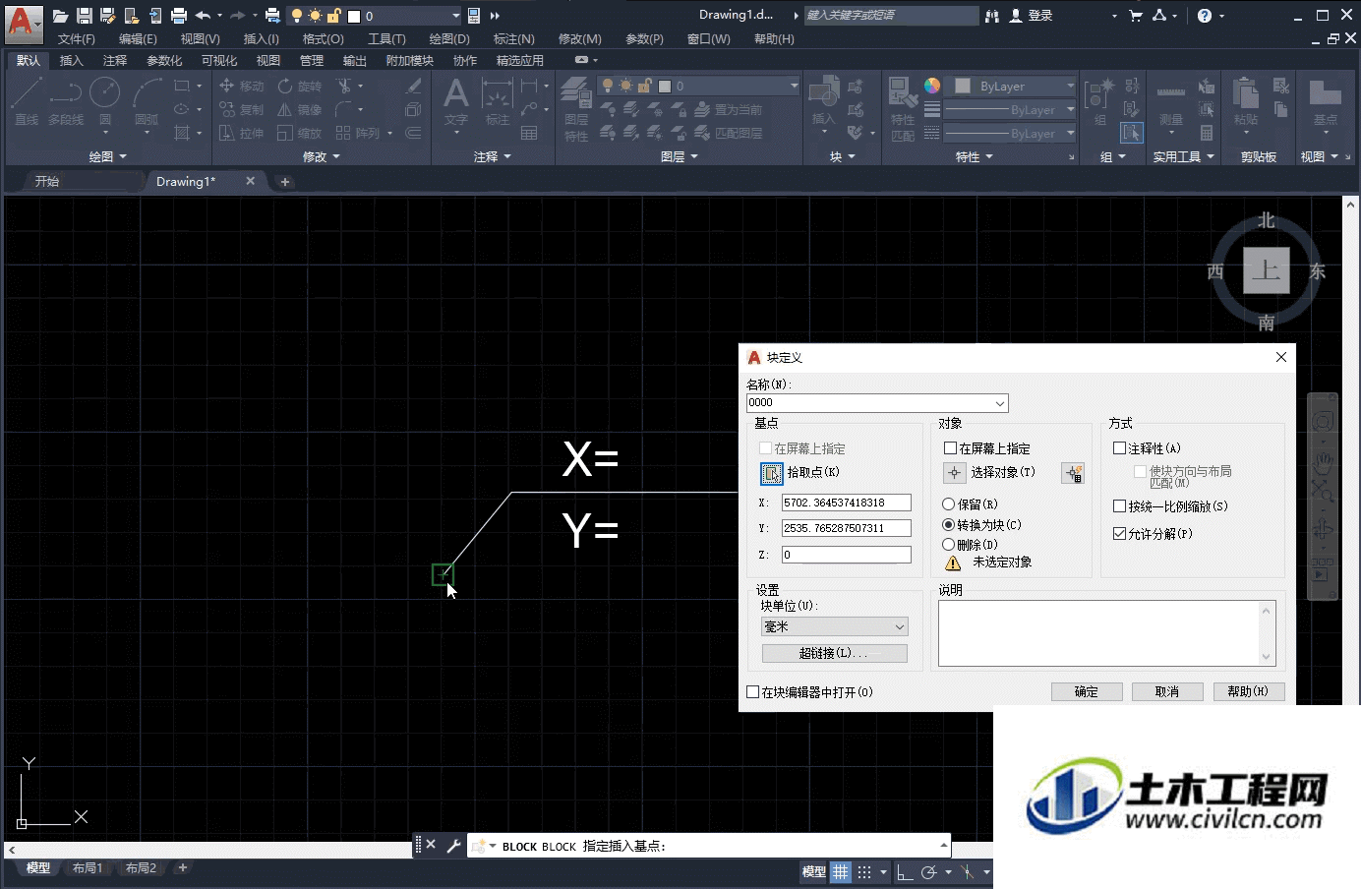Select the Line (直线) drawing tool
1361x889 pixels.
pos(27,102)
